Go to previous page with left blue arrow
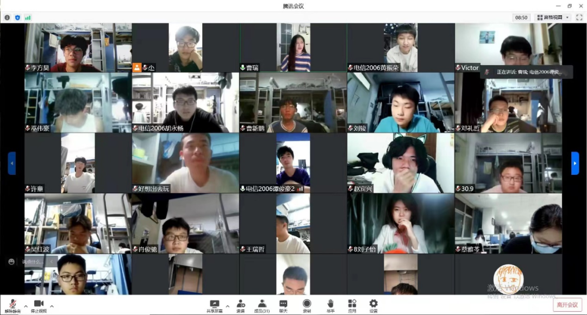587x315 pixels. tap(12, 163)
